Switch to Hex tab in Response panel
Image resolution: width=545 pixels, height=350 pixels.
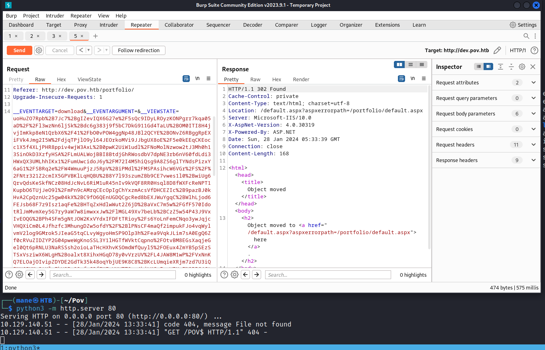tap(277, 79)
